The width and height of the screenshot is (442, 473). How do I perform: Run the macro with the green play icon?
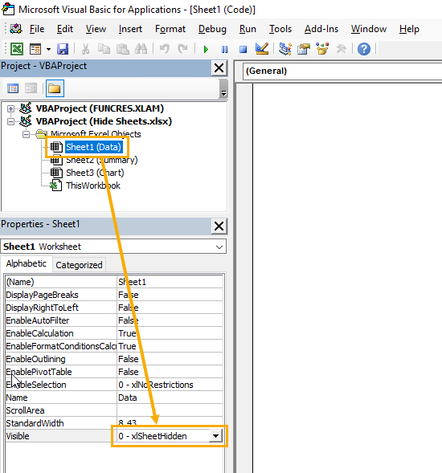206,49
